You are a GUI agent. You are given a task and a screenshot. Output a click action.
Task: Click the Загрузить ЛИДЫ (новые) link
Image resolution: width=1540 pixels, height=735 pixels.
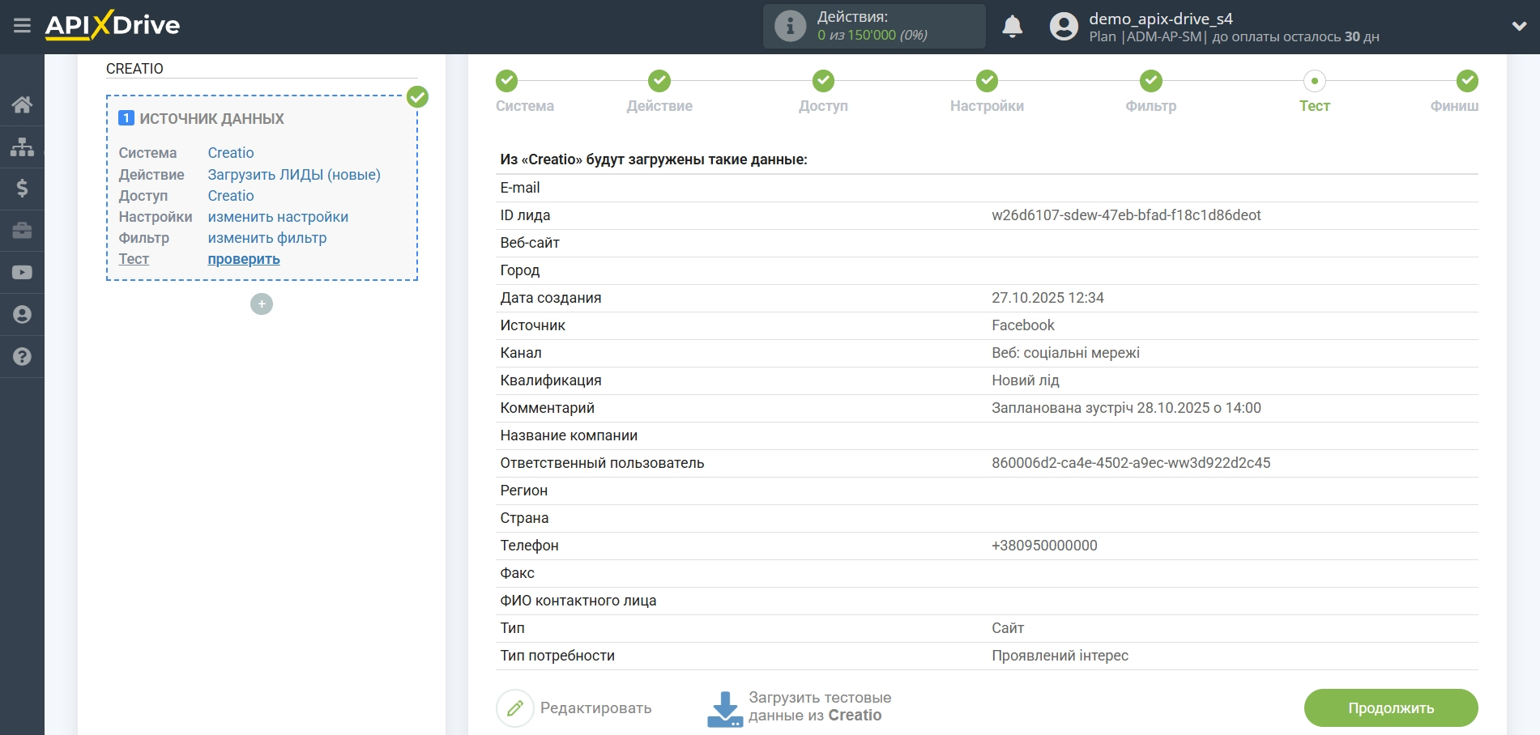tap(294, 175)
